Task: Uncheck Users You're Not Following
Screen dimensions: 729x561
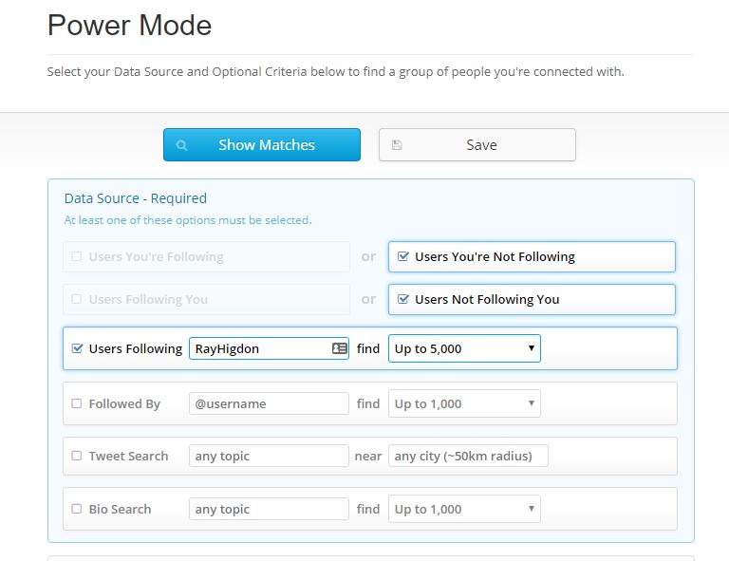Action: click(403, 256)
